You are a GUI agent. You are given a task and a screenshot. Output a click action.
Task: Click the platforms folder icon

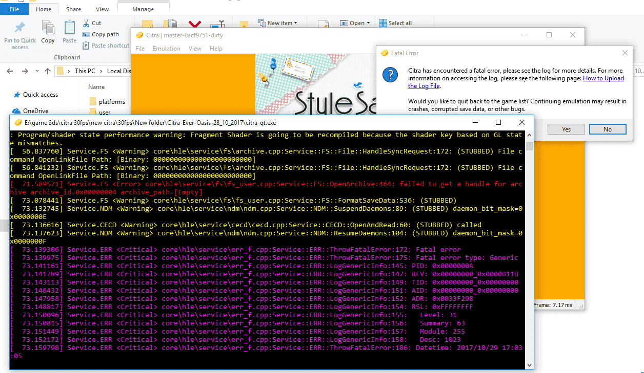(93, 101)
